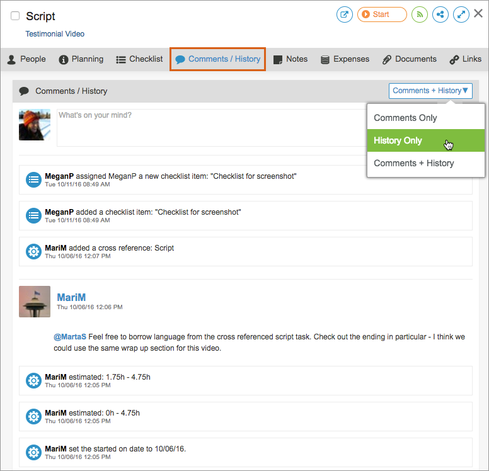Viewport: 489px width, 471px height.
Task: Click checklist icon beside 'assigned MeganP' entry
Action: 33,179
